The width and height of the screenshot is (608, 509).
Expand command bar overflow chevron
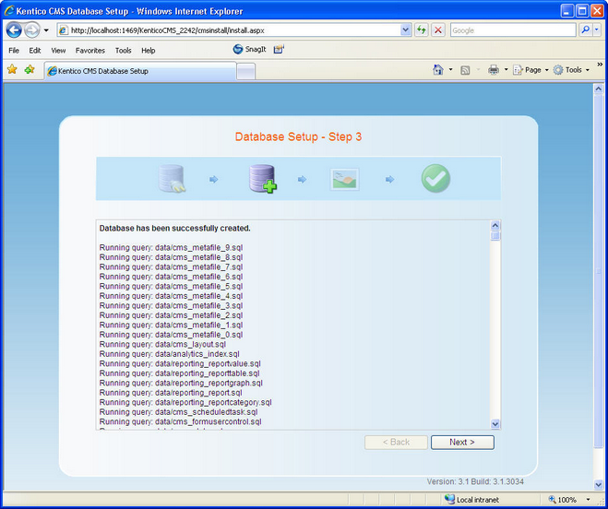click(x=600, y=65)
